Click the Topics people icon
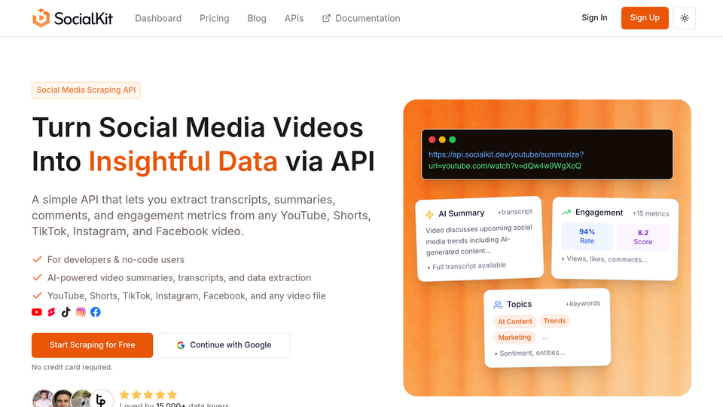Viewport: 723px width, 407px height. (x=498, y=305)
